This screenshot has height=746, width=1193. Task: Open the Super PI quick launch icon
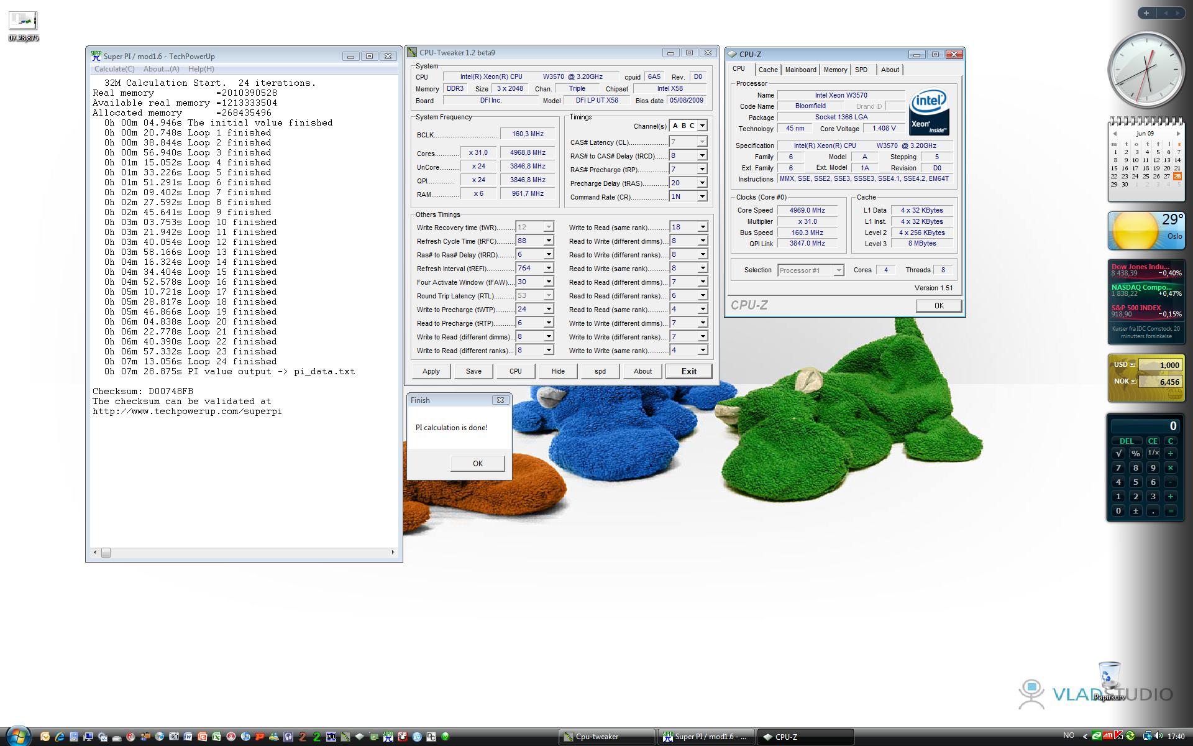click(x=388, y=737)
